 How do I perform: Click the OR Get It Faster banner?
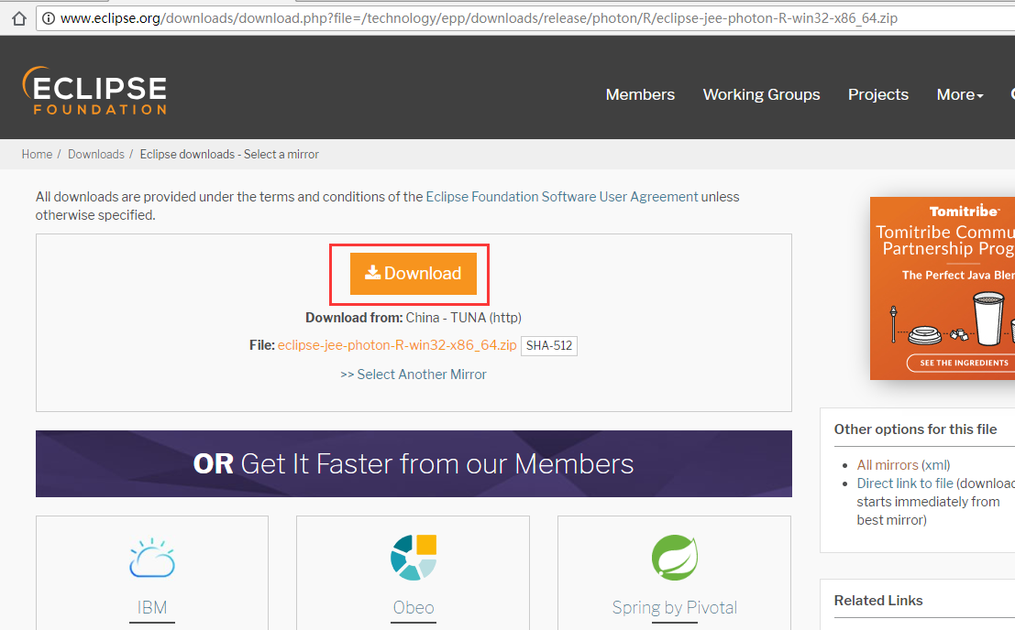point(414,464)
